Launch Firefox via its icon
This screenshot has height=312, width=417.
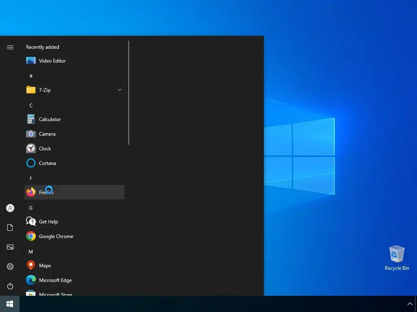pyautogui.click(x=31, y=192)
